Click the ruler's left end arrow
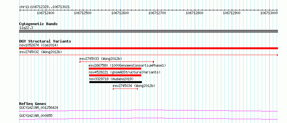Screen dimensions: 287x123 click(20, 10)
